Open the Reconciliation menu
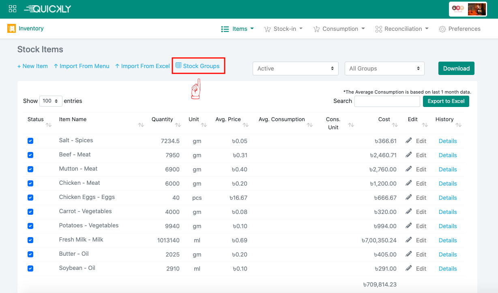498x293 pixels. 402,29
